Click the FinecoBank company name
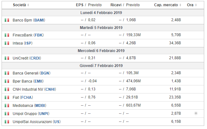The image size is (207, 129). [x=22, y=35]
